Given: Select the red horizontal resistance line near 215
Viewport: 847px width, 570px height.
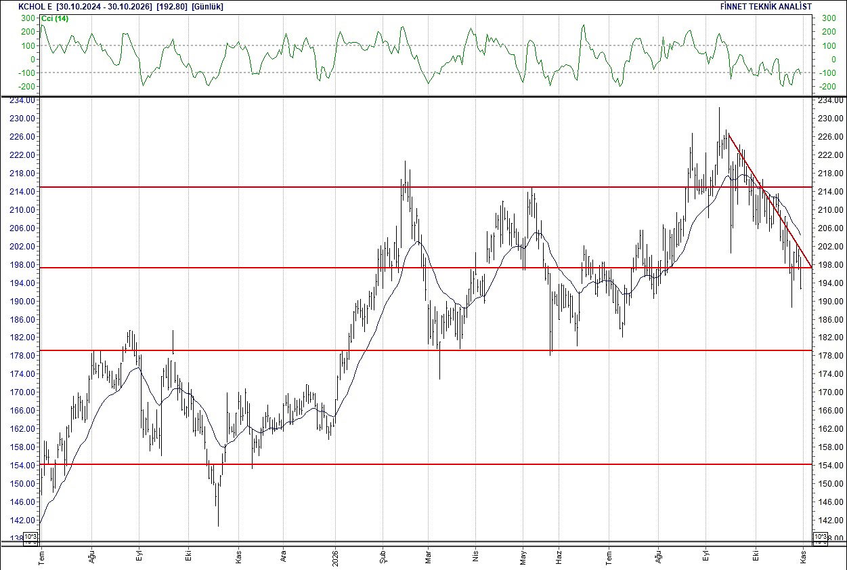Looking at the screenshot, I should coord(425,186).
